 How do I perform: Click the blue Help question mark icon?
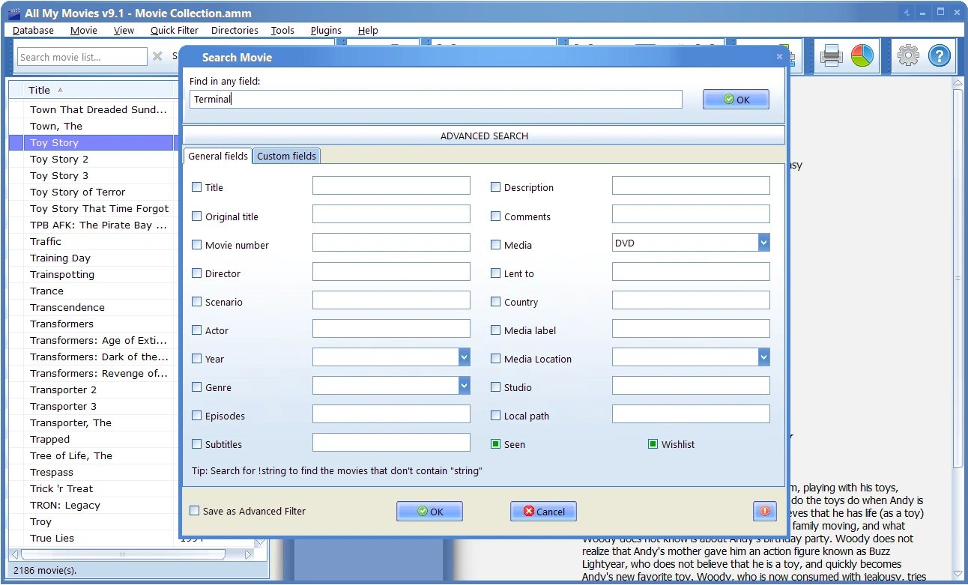pyautogui.click(x=939, y=56)
